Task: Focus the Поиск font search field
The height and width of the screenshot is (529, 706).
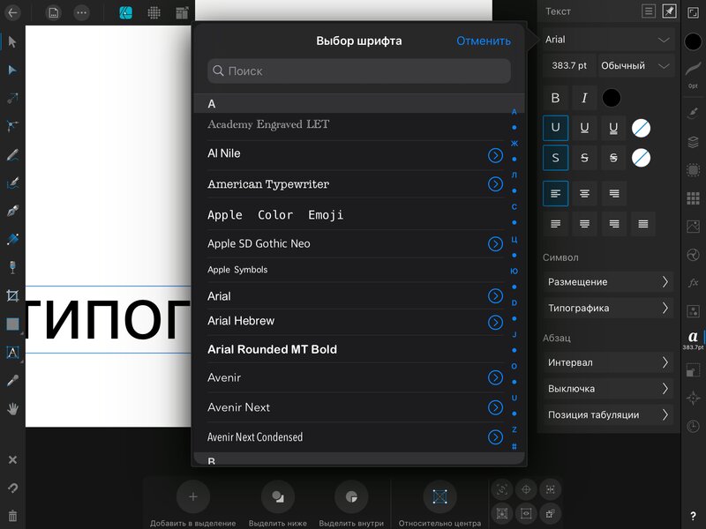Action: (359, 71)
